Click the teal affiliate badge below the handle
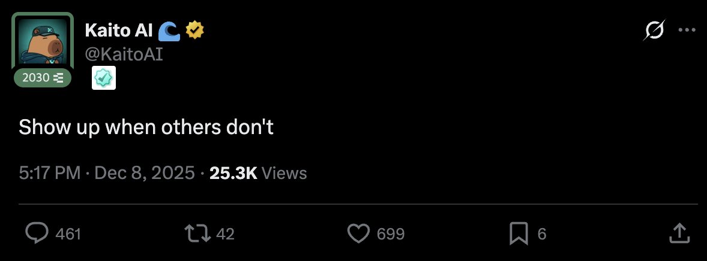707x261 pixels. (x=104, y=78)
